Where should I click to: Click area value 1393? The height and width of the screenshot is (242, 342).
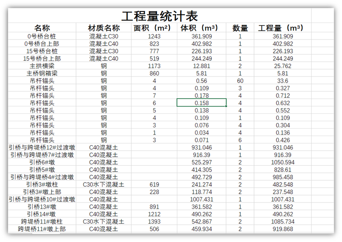click(154, 222)
